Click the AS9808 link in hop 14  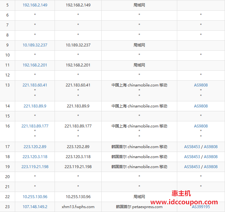tap(201, 106)
